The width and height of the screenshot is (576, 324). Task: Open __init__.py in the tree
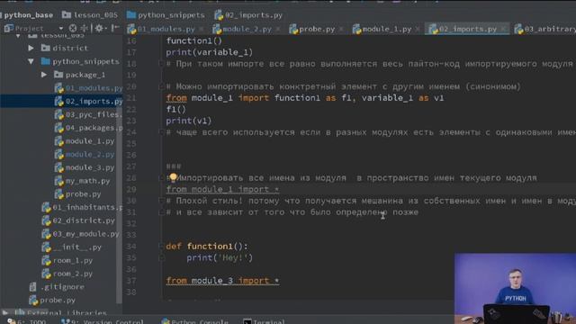(x=72, y=247)
